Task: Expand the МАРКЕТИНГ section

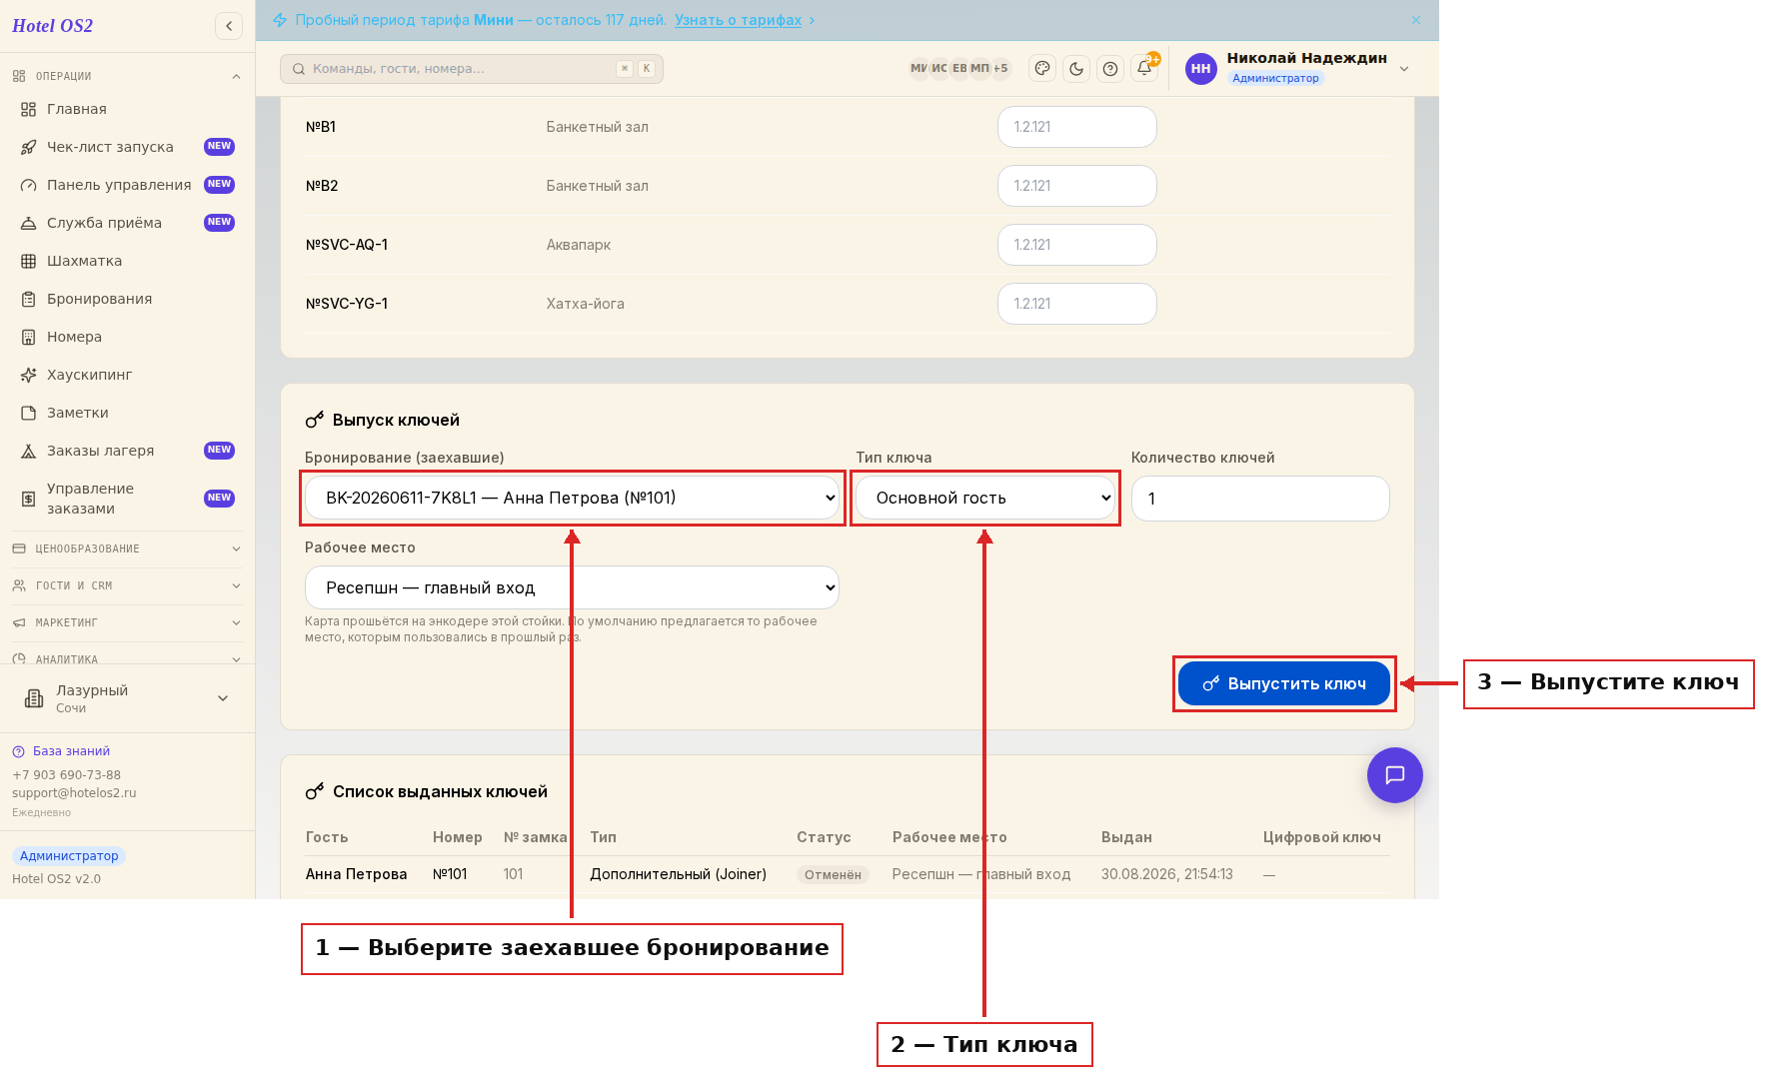Action: tap(127, 622)
